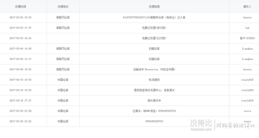Click the 运输途中 Beaverton message
259x138 pixels.
[154, 70]
